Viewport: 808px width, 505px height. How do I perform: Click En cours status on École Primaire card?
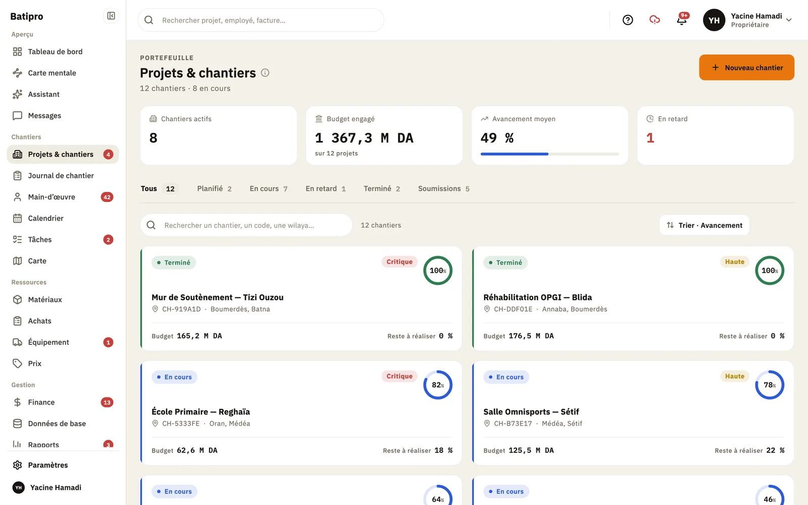[x=174, y=377]
